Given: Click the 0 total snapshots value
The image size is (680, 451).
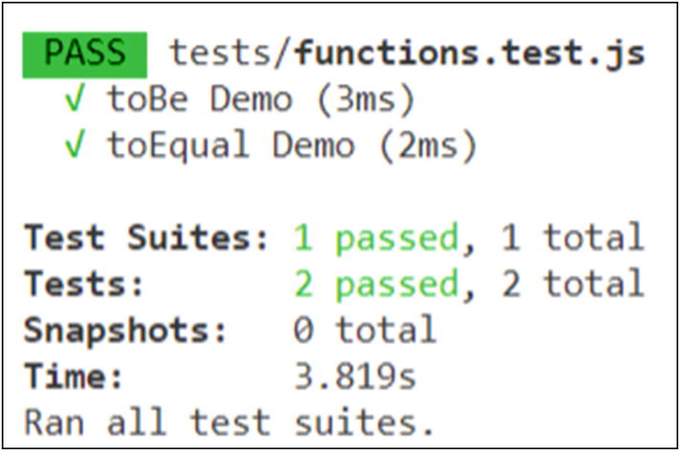Looking at the screenshot, I should [365, 330].
